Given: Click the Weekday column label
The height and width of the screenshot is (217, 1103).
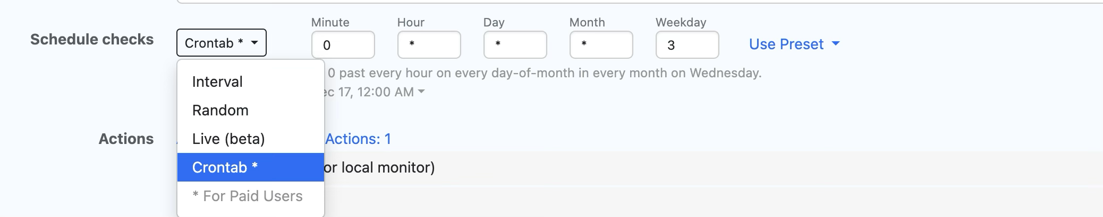Looking at the screenshot, I should [x=681, y=22].
